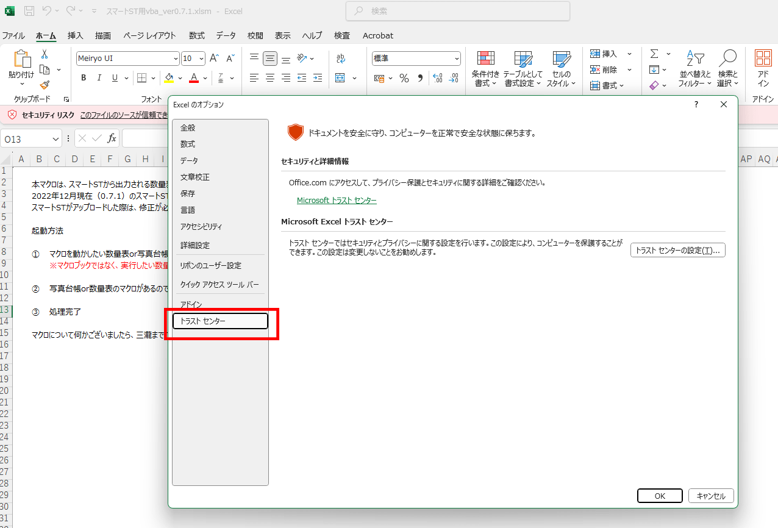Toggle Bold formatting

(x=84, y=78)
